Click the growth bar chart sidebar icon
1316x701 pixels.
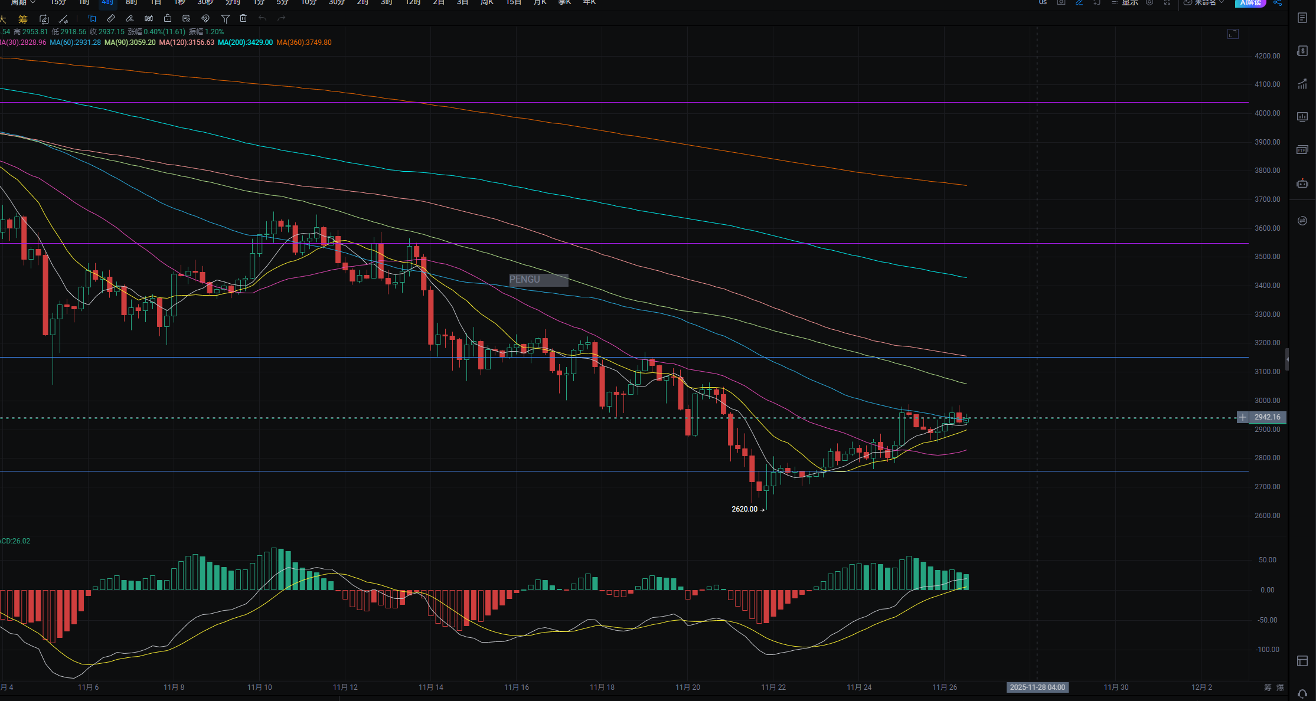(x=1302, y=84)
